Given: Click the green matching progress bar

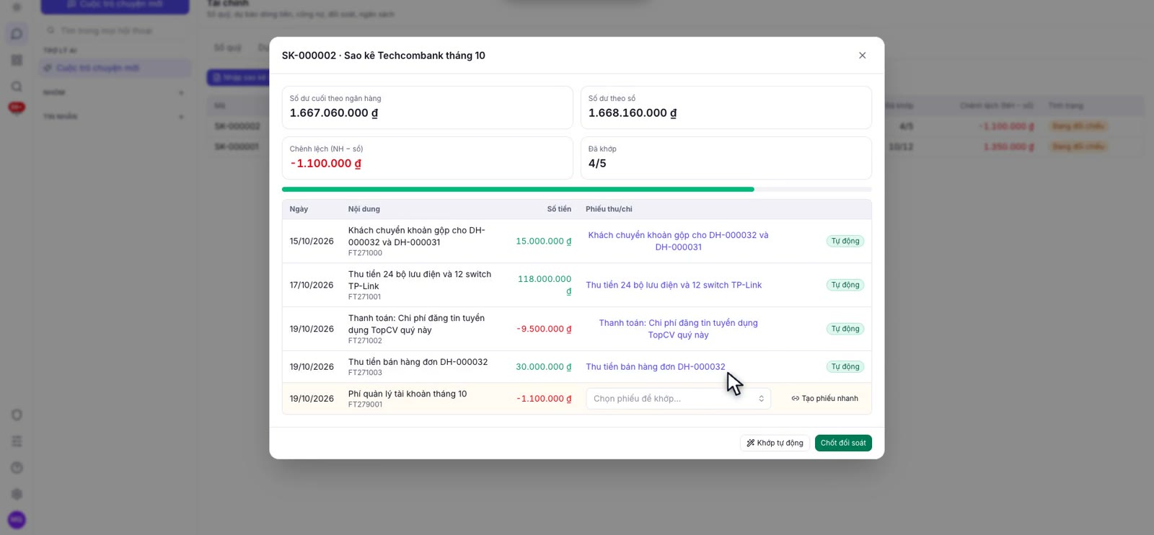Looking at the screenshot, I should pyautogui.click(x=518, y=190).
